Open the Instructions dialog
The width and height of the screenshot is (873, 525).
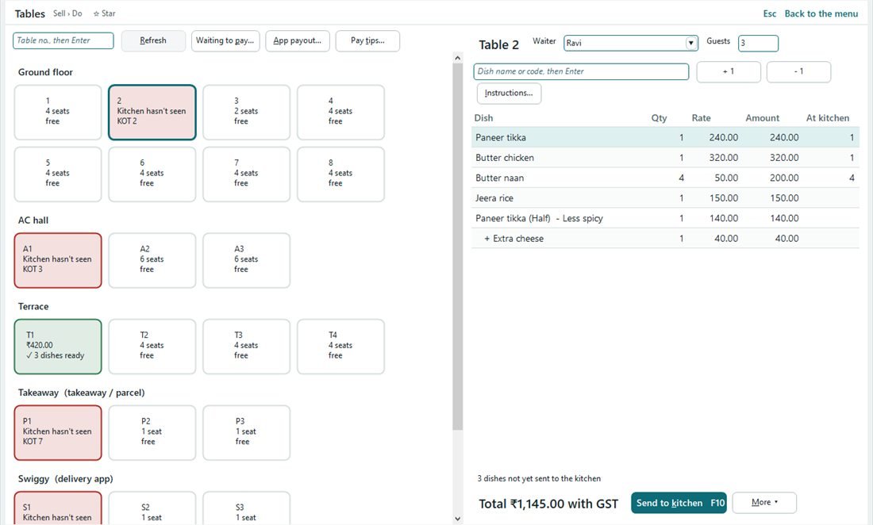(509, 93)
